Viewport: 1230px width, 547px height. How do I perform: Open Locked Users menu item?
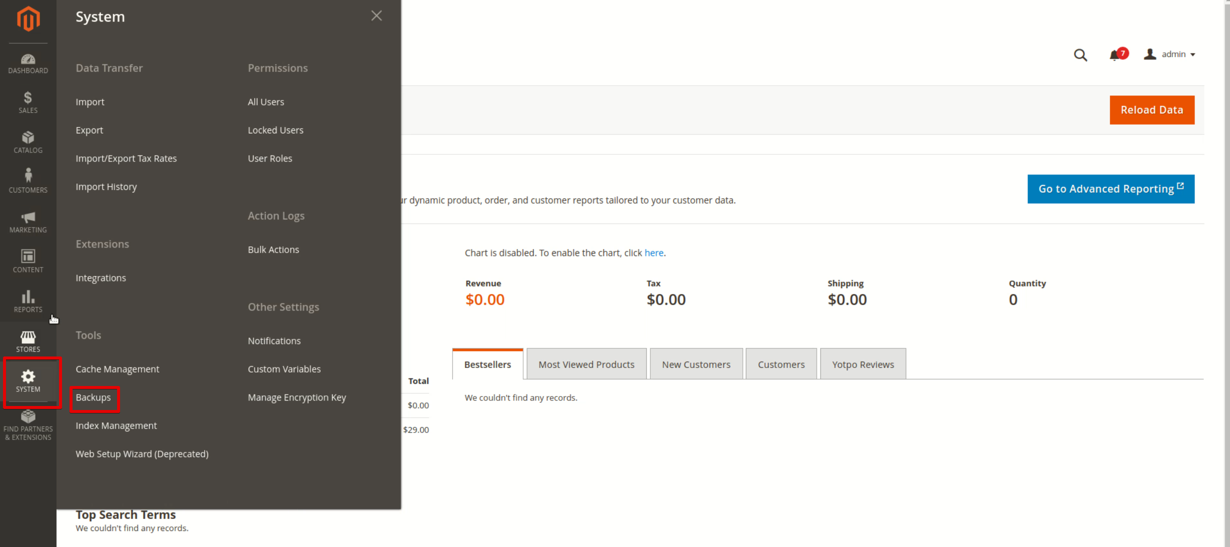[276, 130]
